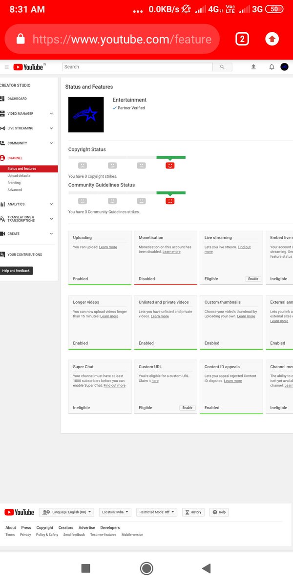The width and height of the screenshot is (293, 586).
Task: Click the History footer button
Action: point(193,512)
